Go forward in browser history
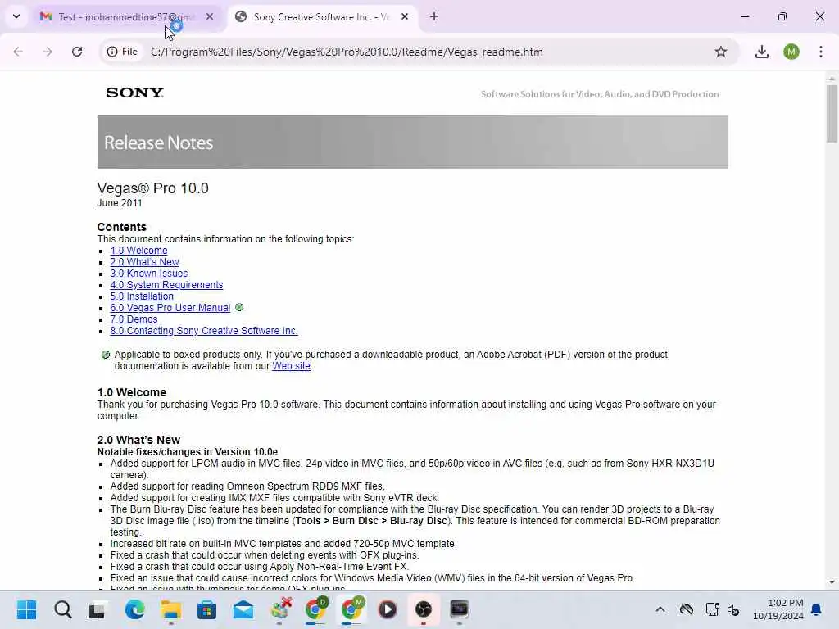This screenshot has height=629, width=839. pyautogui.click(x=47, y=52)
